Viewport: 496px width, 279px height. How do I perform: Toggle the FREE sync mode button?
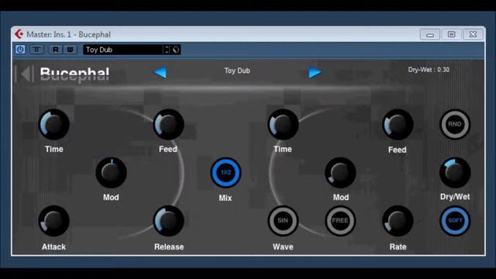point(340,221)
